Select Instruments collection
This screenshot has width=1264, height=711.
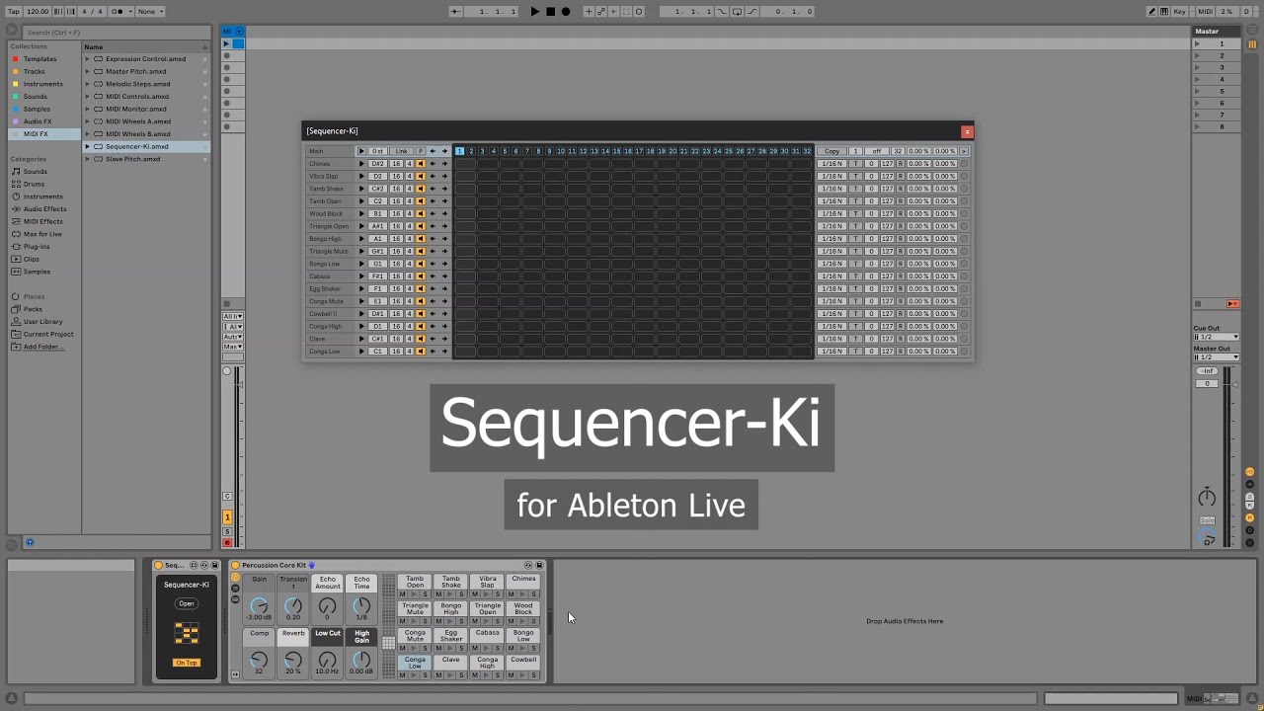(x=42, y=84)
